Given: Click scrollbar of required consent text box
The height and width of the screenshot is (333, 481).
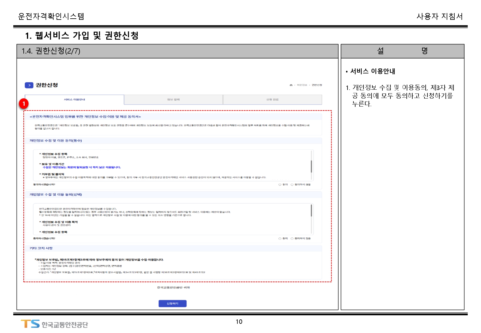Looking at the screenshot, I should pyautogui.click(x=311, y=166).
